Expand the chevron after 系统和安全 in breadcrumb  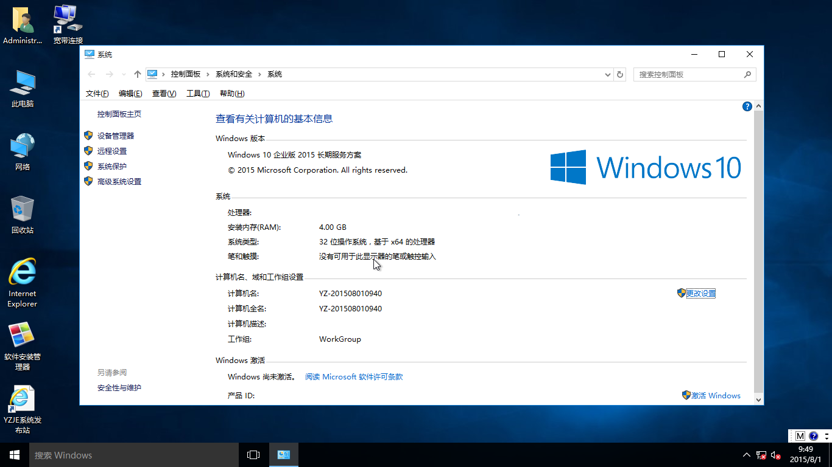[259, 74]
